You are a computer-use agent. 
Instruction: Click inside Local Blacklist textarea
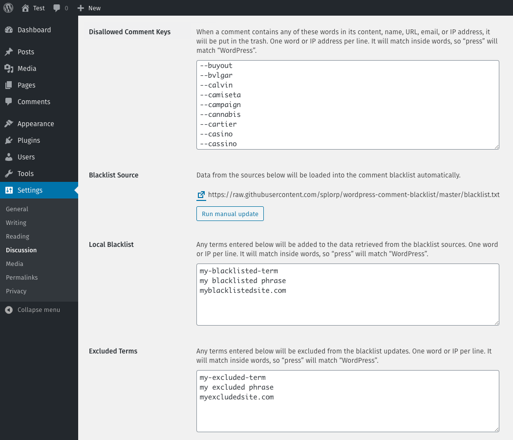348,295
